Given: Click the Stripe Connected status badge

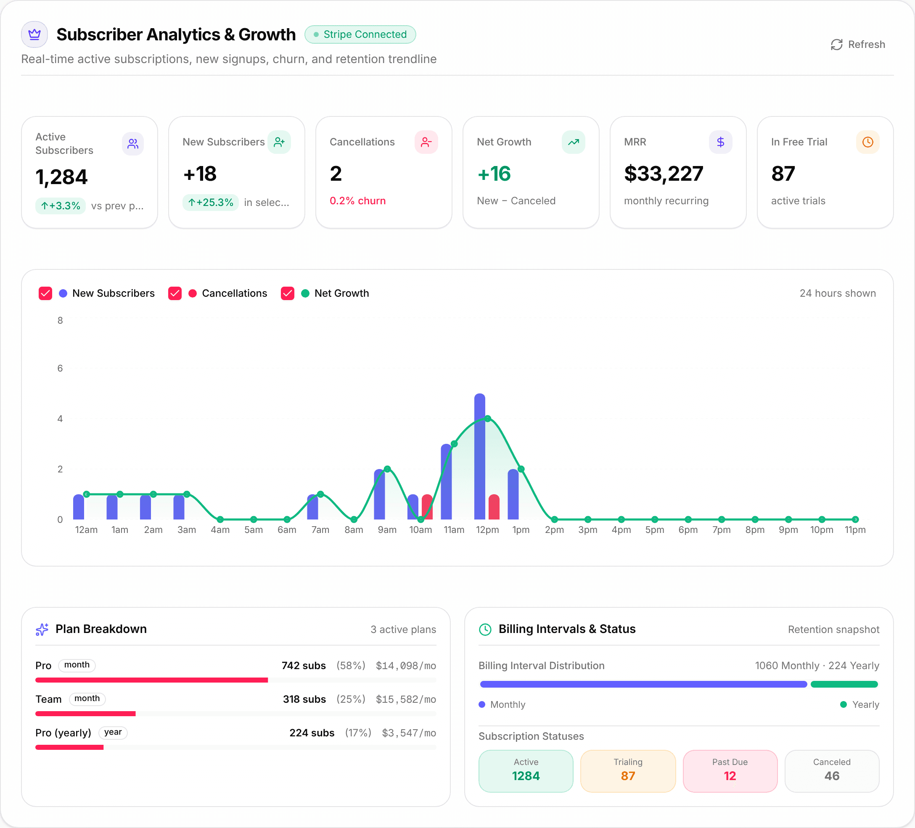Looking at the screenshot, I should [360, 34].
